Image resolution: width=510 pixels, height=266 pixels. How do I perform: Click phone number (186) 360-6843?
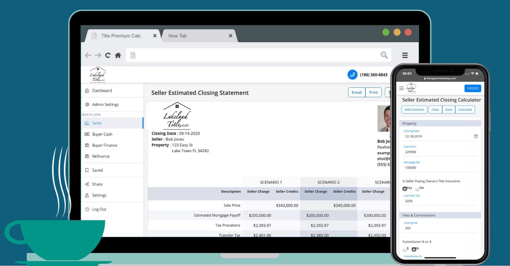[x=374, y=75]
